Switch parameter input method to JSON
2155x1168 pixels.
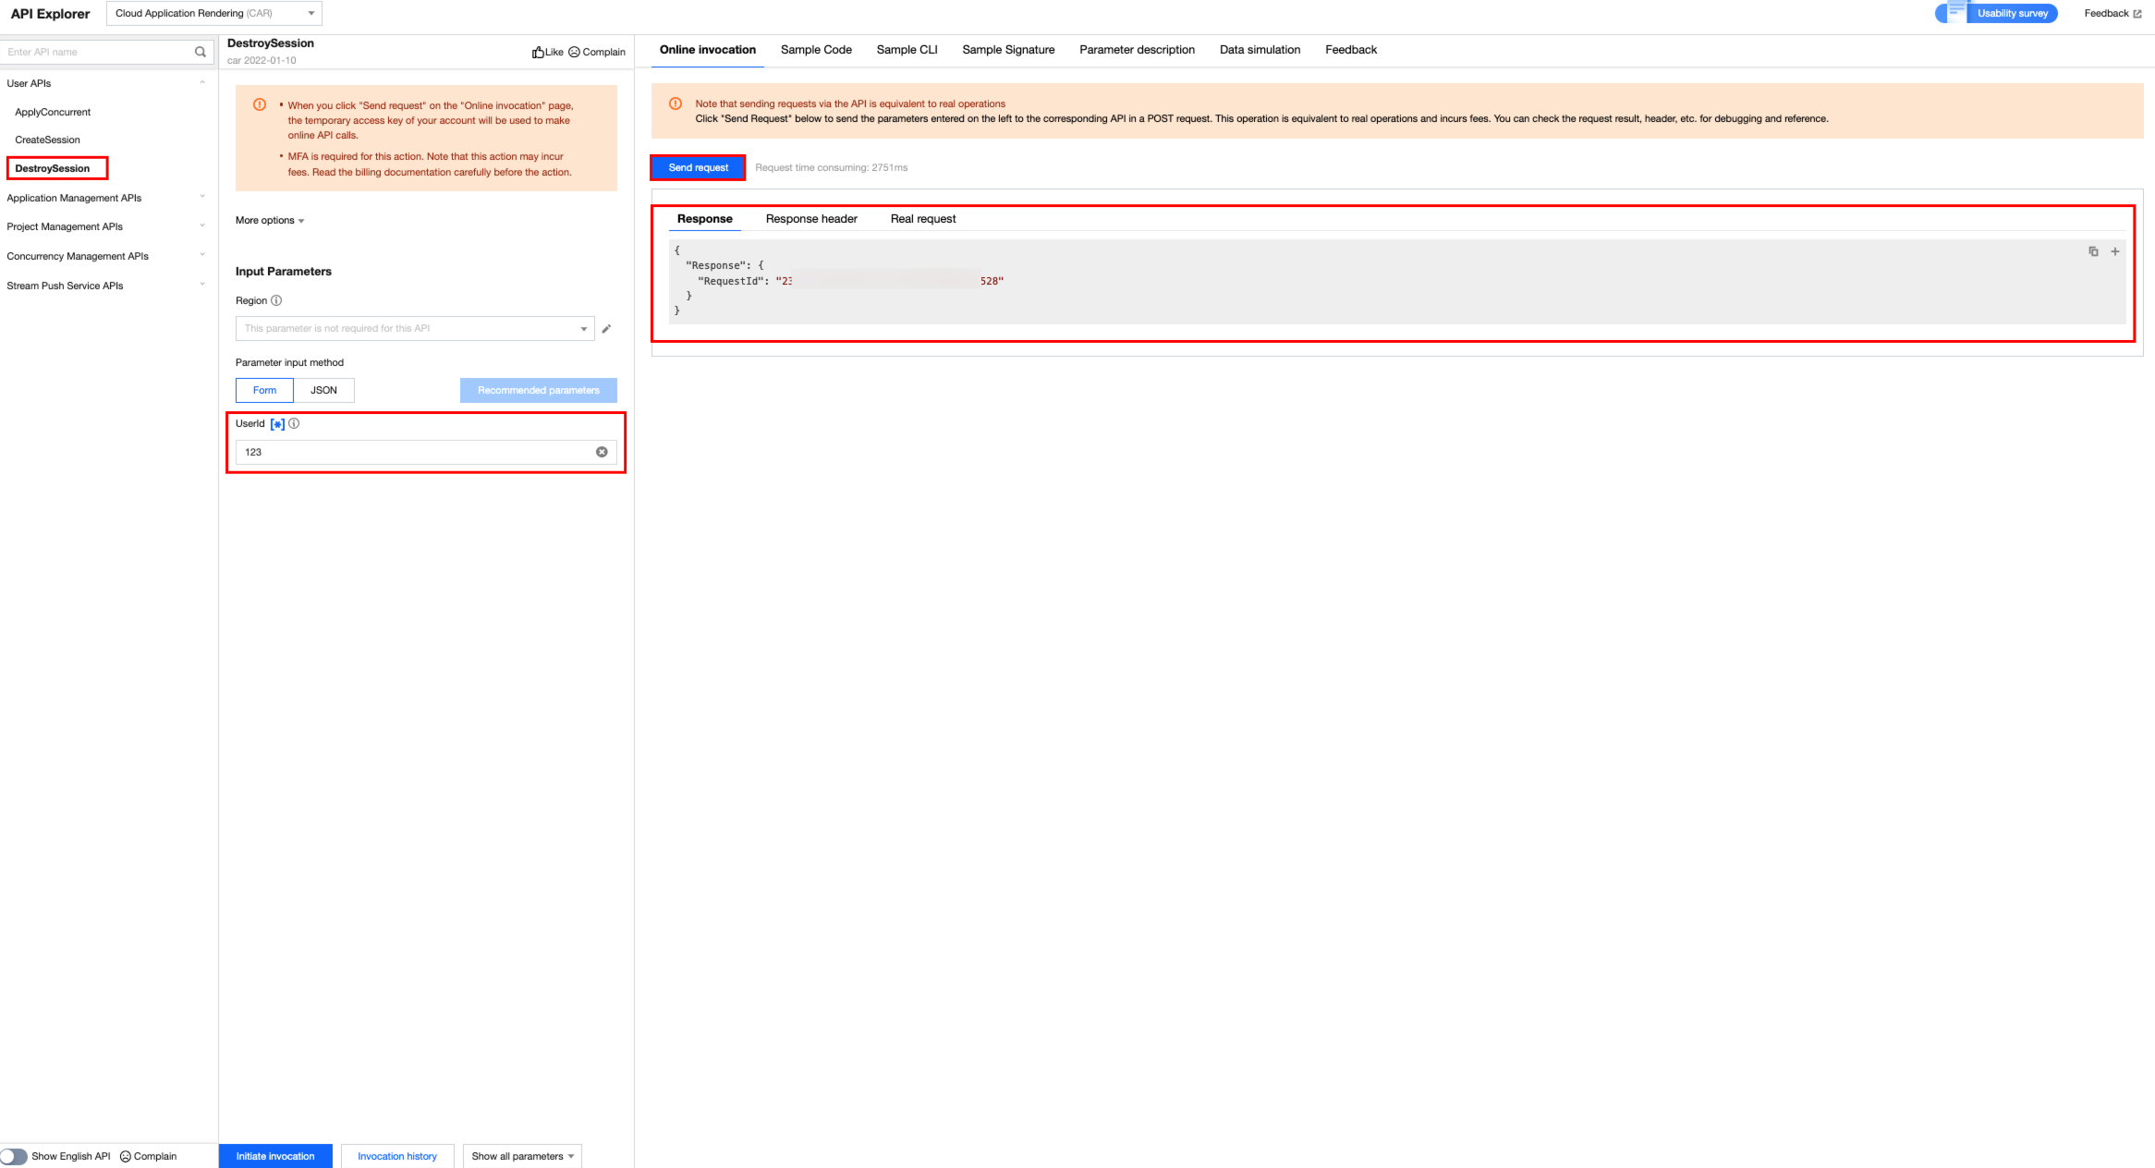tap(323, 390)
